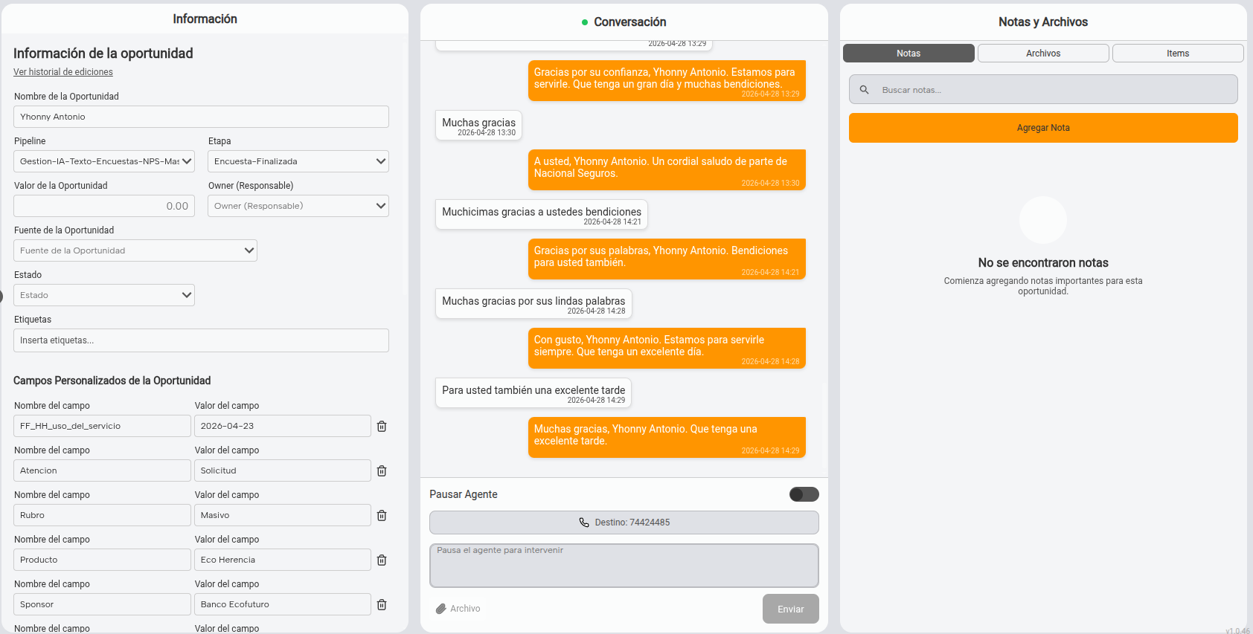Expand Fuente de la Oportunidad dropdown
This screenshot has width=1253, height=634.
[x=135, y=250]
